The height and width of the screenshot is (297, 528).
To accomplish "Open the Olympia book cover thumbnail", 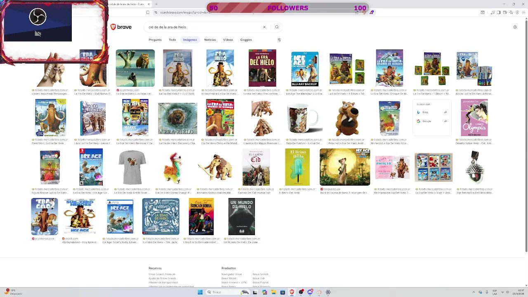I will point(474,118).
